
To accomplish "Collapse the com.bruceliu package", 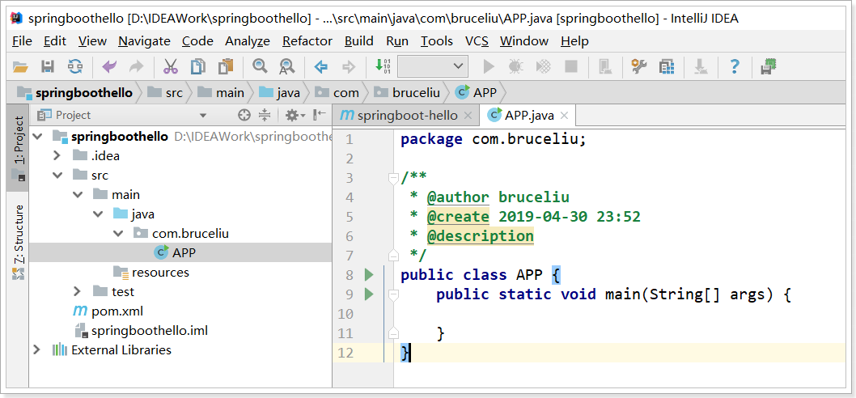I will point(118,234).
